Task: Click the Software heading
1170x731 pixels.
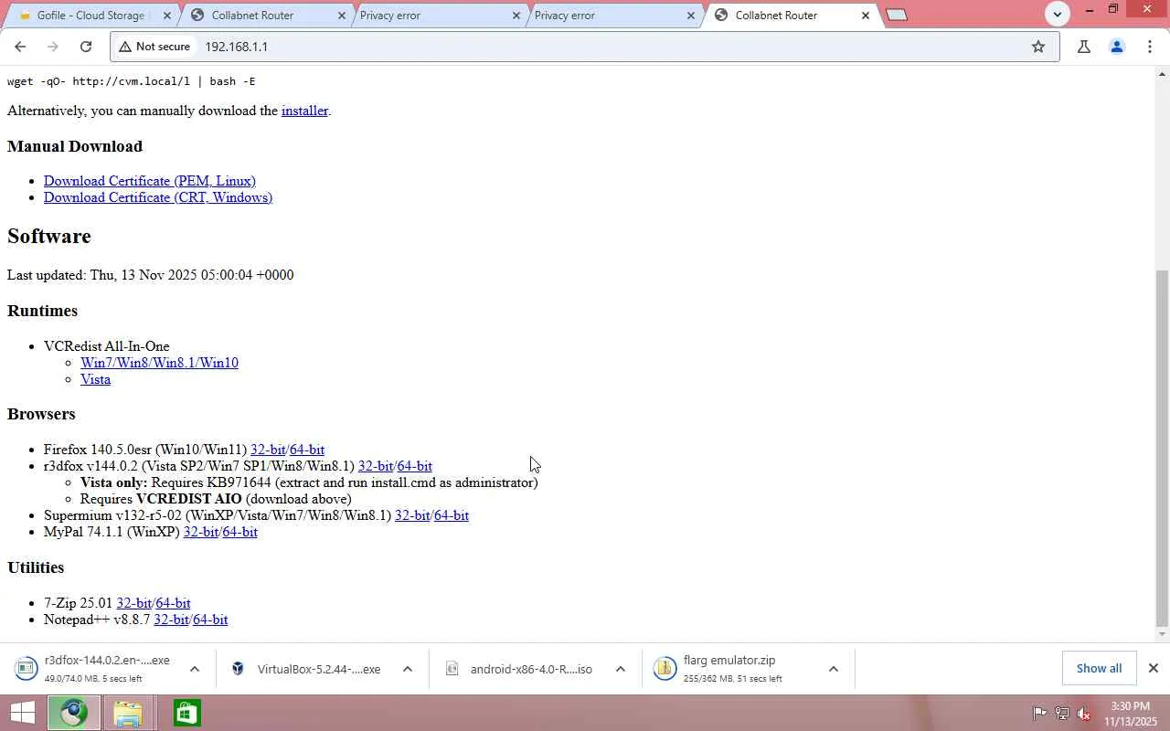Action: point(49,236)
